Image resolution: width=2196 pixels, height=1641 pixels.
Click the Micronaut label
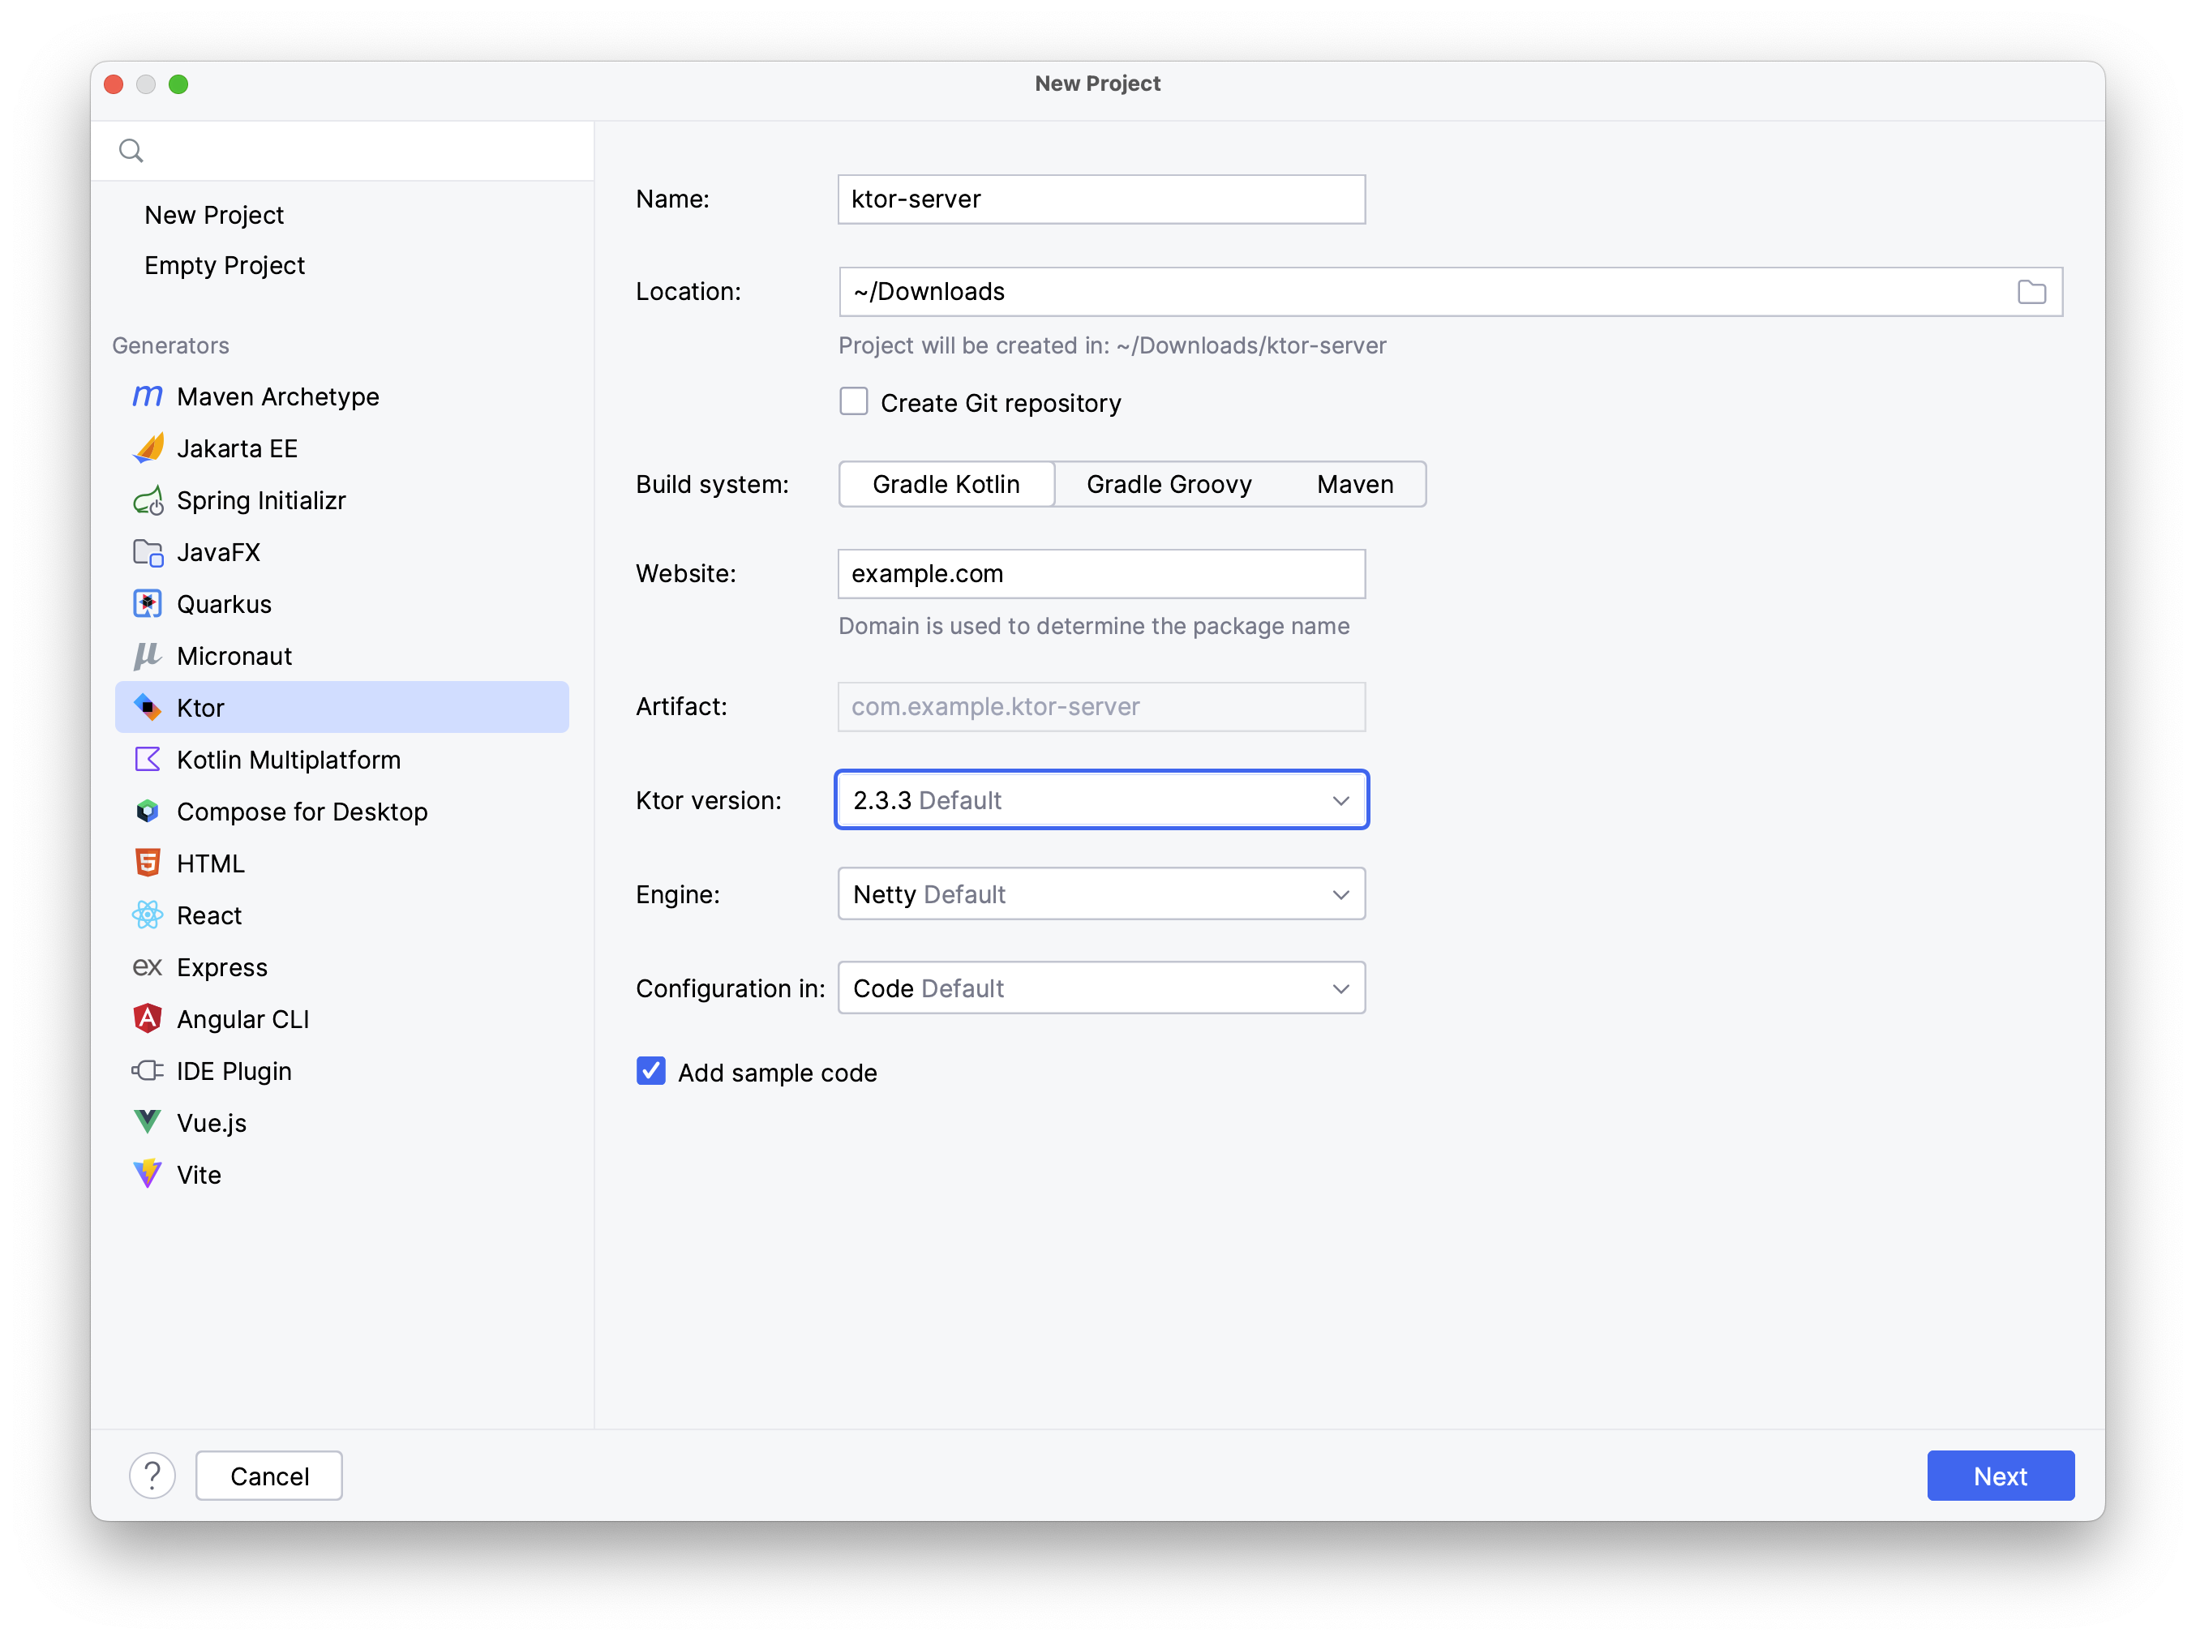click(234, 655)
